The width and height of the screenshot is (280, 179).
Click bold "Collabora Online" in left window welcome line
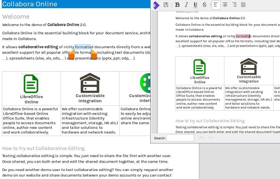point(63,25)
